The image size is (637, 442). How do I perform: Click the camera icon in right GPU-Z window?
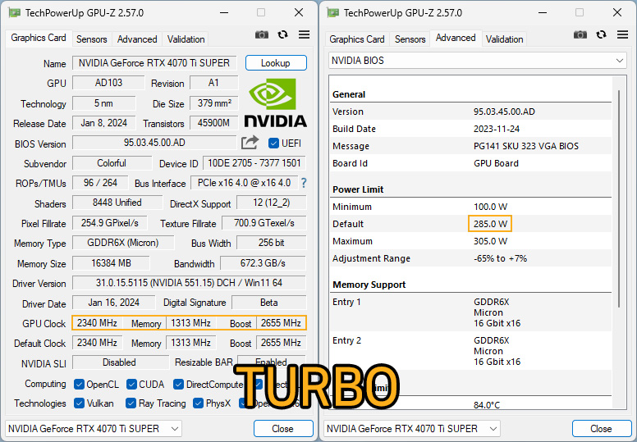coord(580,35)
